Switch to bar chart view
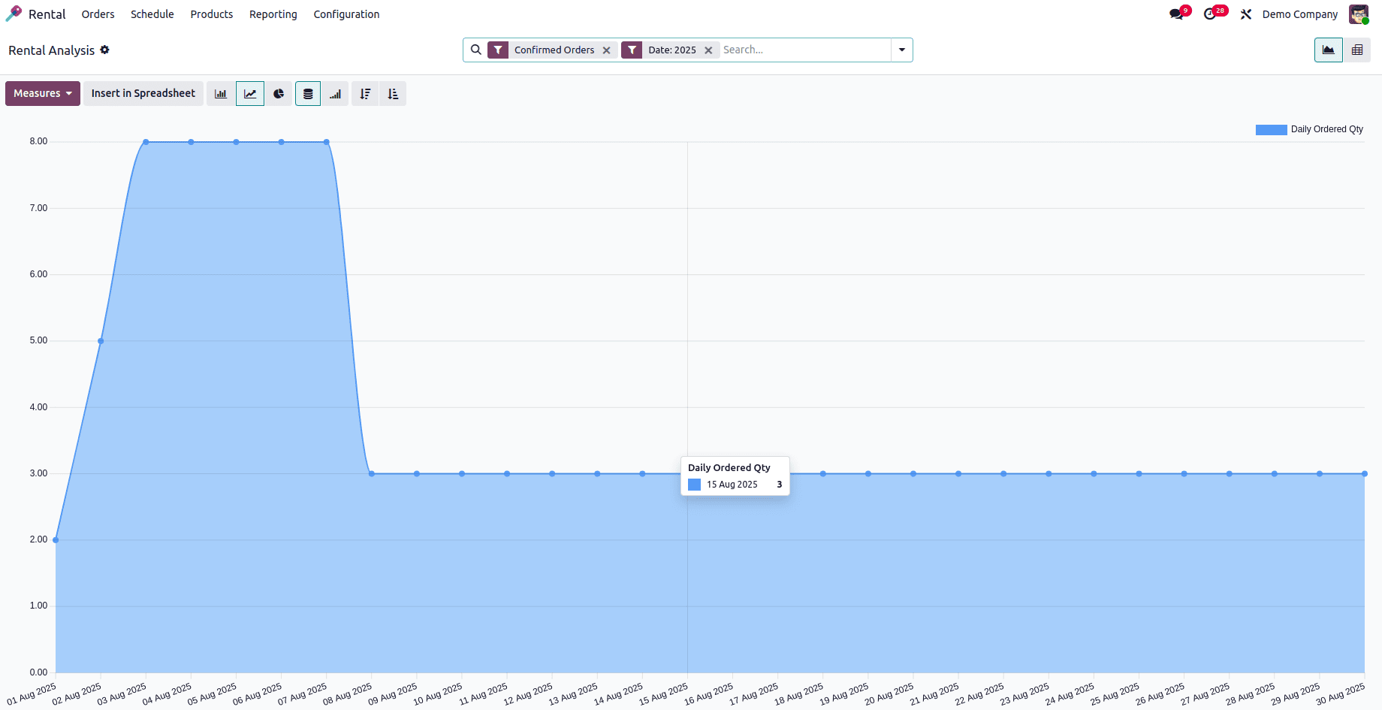The image size is (1382, 710). [x=221, y=94]
